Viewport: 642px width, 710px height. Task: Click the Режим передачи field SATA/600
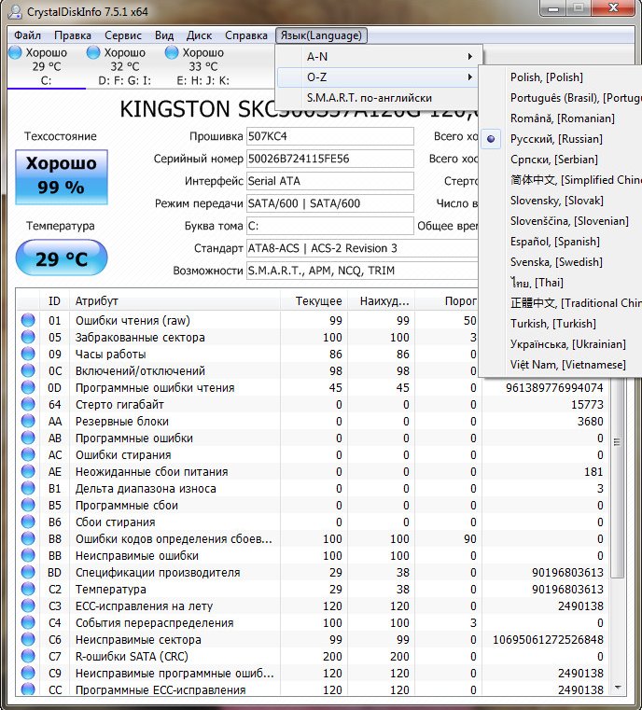[330, 203]
